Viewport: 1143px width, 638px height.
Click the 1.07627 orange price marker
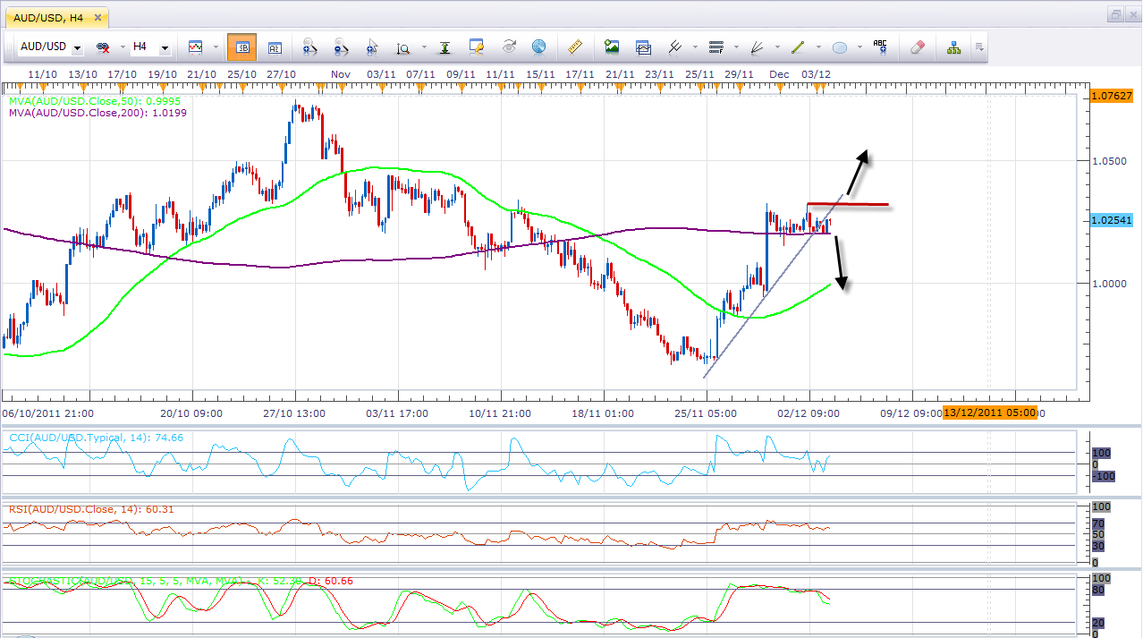coord(1112,97)
